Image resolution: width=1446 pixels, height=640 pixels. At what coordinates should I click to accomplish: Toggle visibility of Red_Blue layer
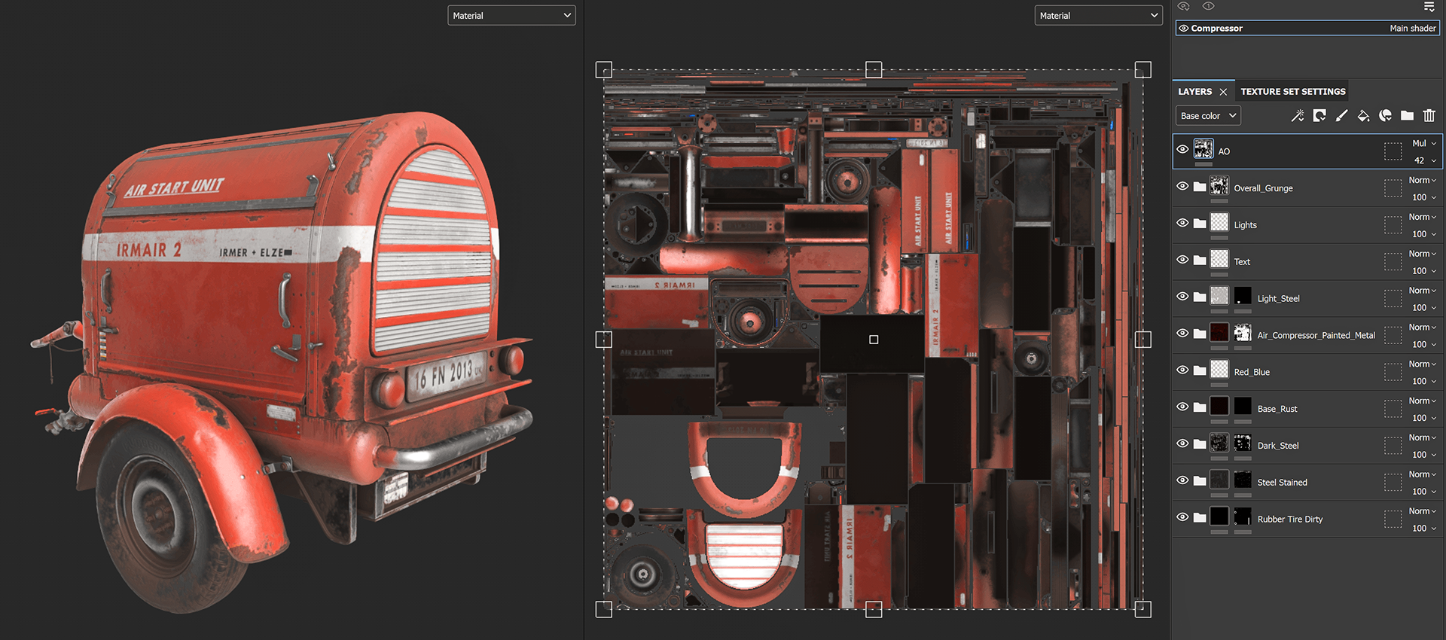click(x=1182, y=370)
